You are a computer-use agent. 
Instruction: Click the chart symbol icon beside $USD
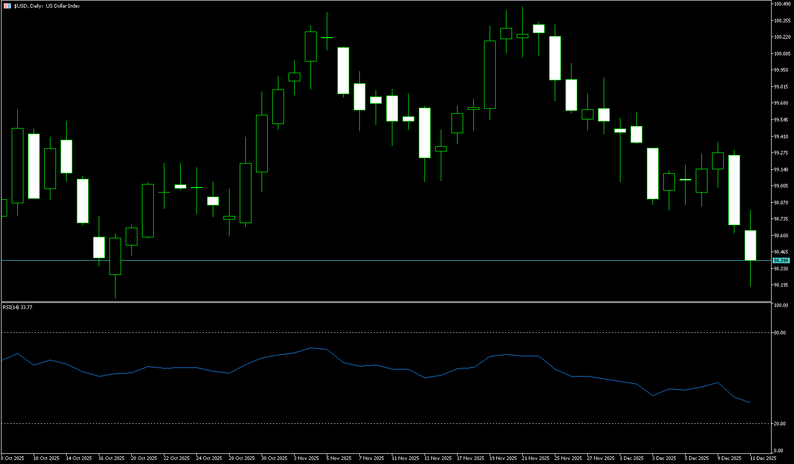coord(7,6)
